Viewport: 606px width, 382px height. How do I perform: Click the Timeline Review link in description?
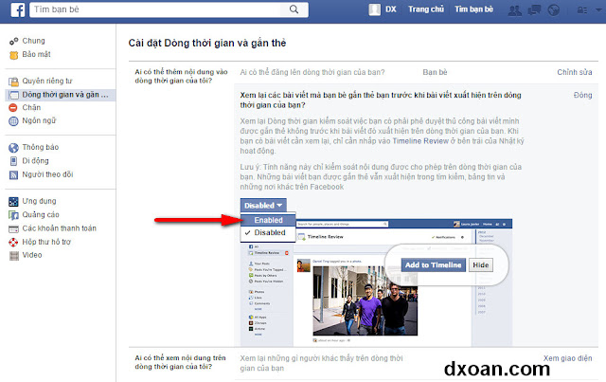tap(420, 141)
